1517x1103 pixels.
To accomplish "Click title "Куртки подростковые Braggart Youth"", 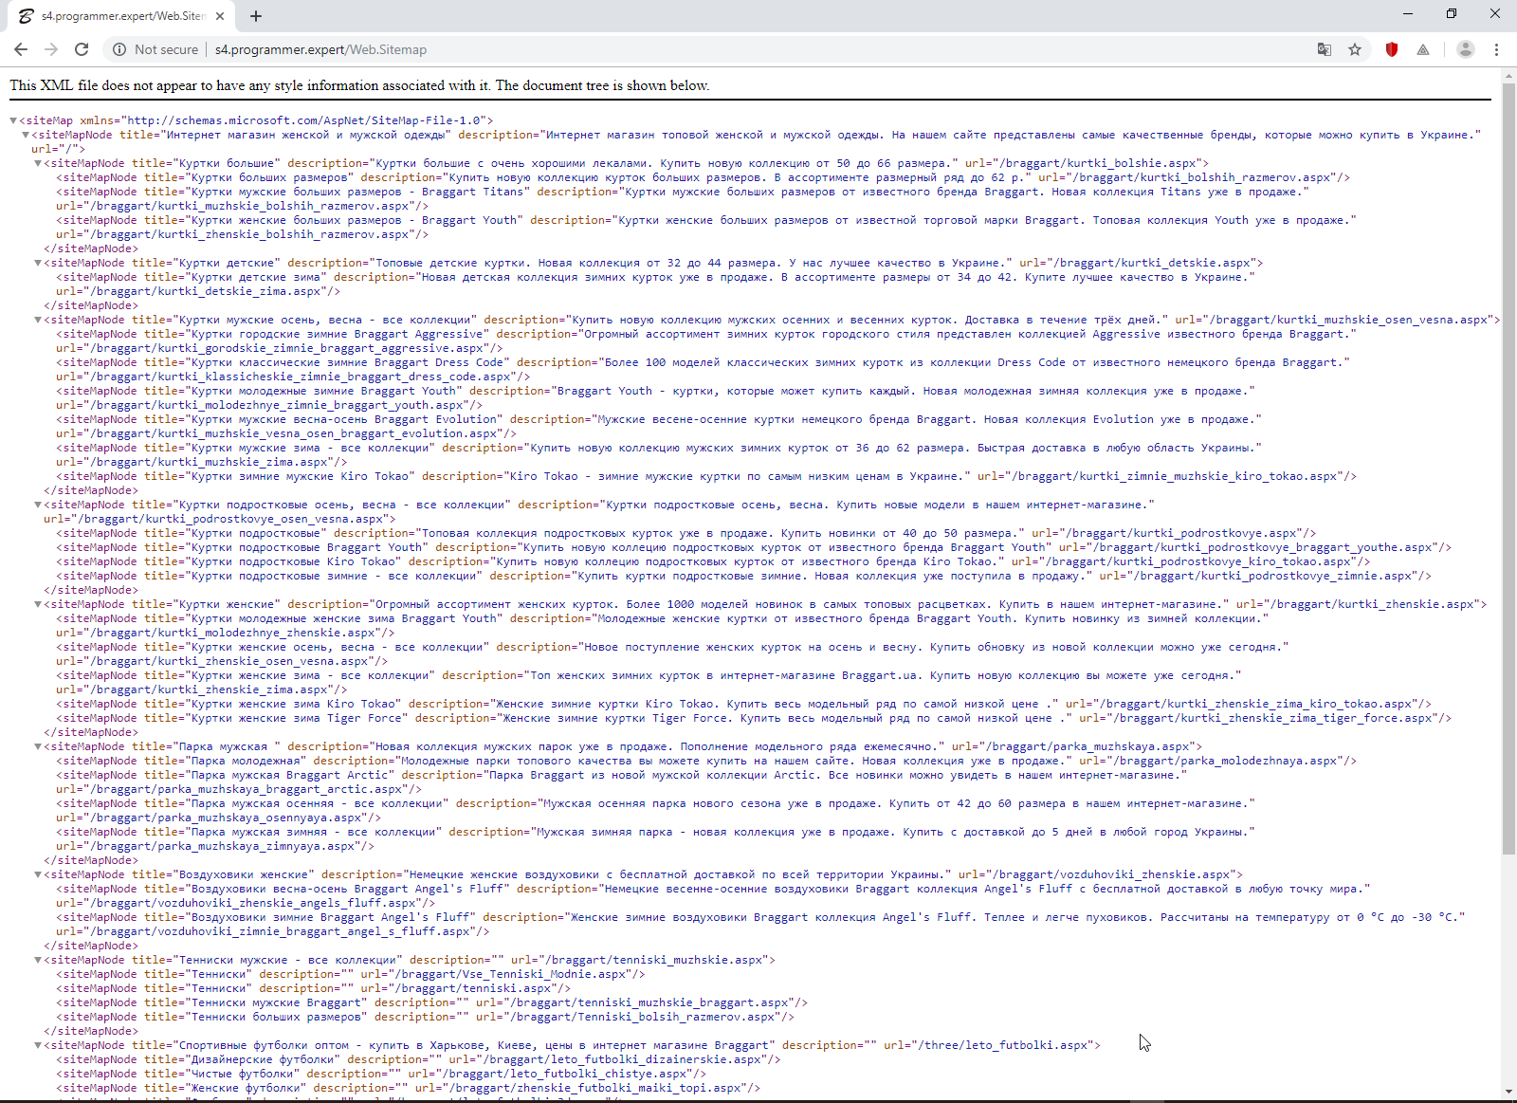I will [306, 547].
